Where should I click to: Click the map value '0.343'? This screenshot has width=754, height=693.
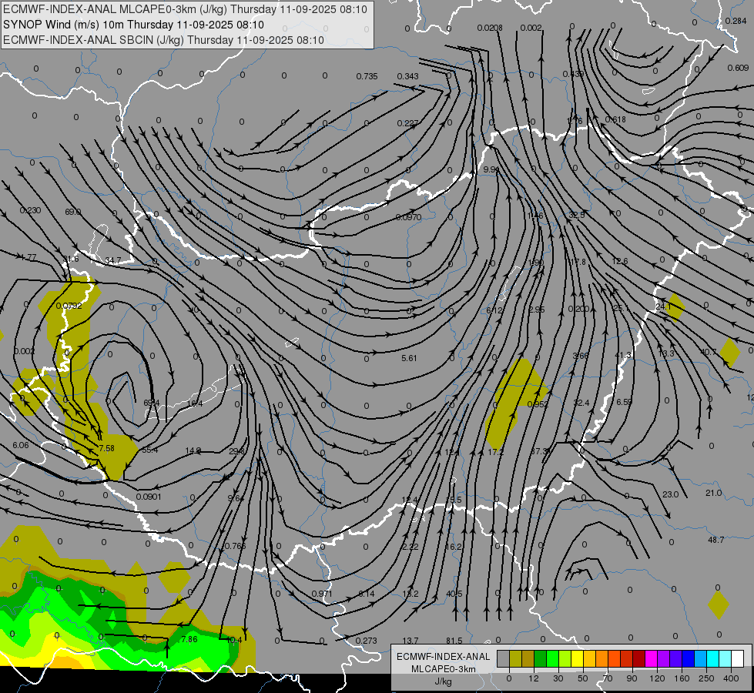coord(407,76)
